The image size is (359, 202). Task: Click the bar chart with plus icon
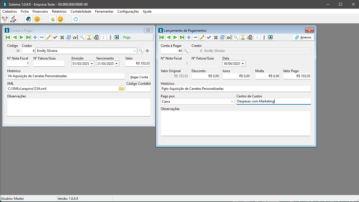tap(52, 19)
